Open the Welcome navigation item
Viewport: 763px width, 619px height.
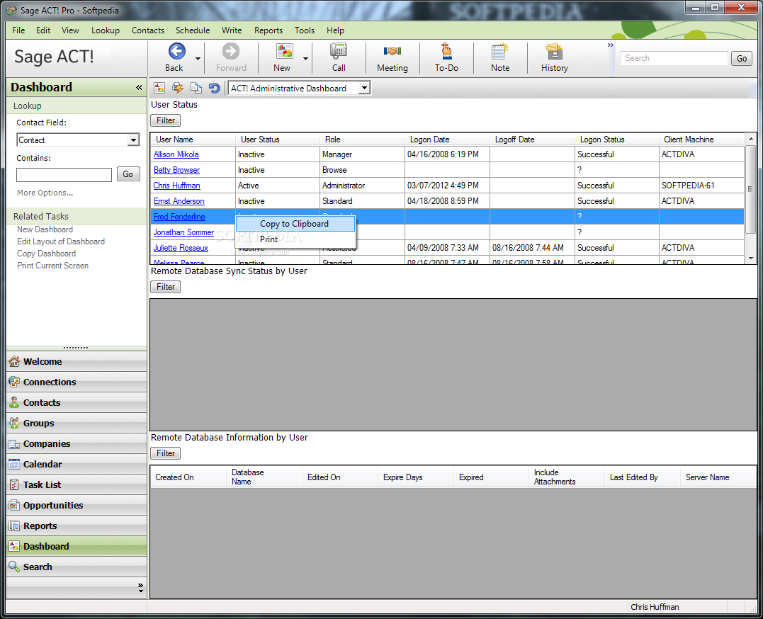pos(77,362)
